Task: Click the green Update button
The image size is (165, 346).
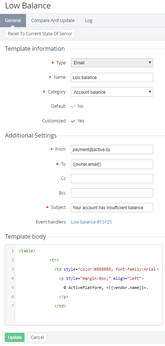Action: [x=15, y=338]
